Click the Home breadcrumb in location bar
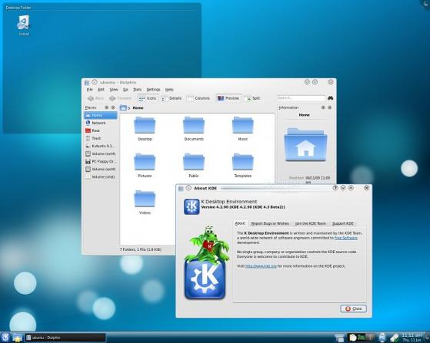Image resolution: width=430 pixels, height=343 pixels. click(138, 108)
